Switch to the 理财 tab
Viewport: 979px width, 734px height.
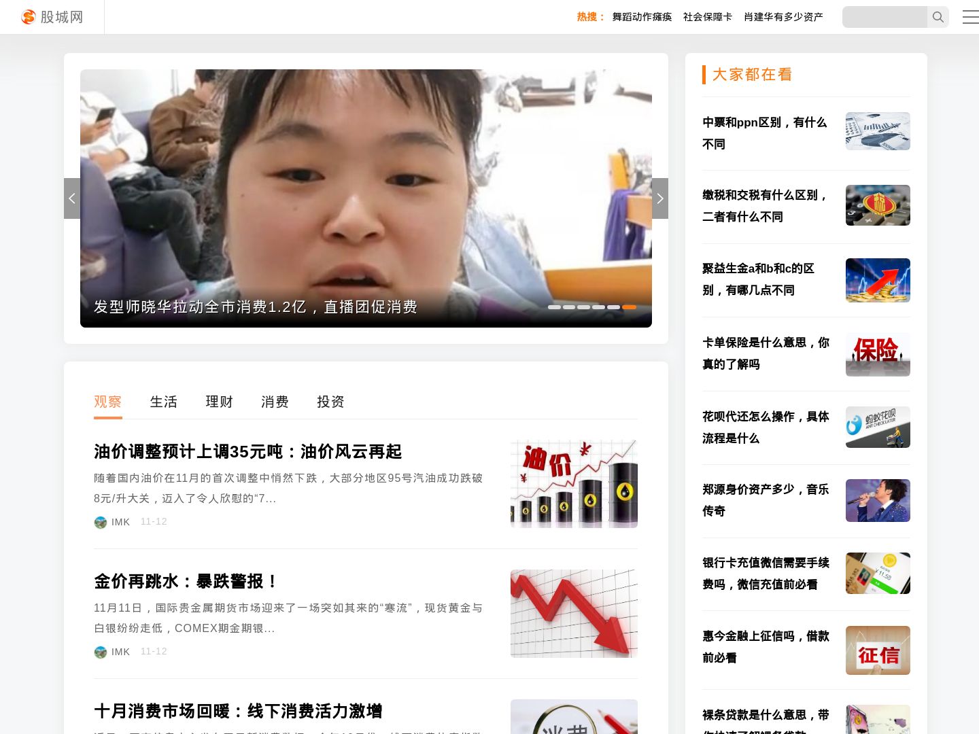219,402
